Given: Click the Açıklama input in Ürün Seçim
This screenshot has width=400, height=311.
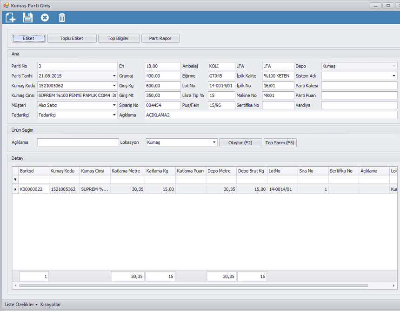Looking at the screenshot, I should click(x=78, y=142).
